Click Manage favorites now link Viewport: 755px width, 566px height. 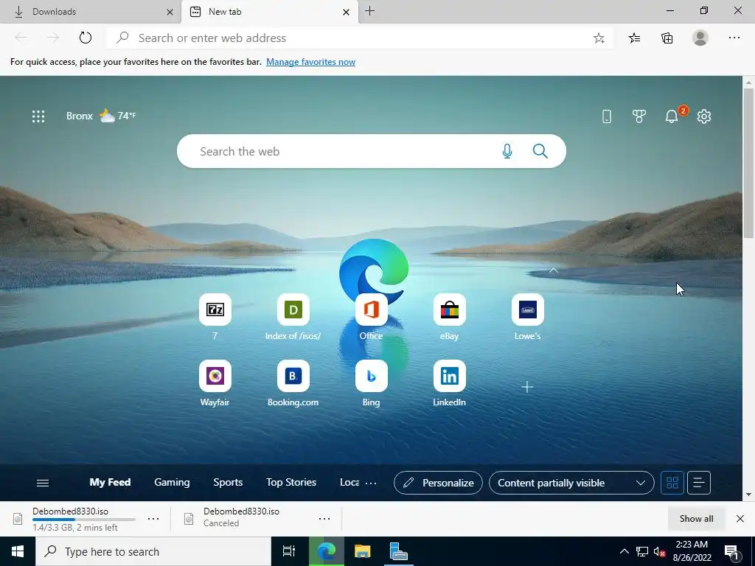tap(310, 62)
